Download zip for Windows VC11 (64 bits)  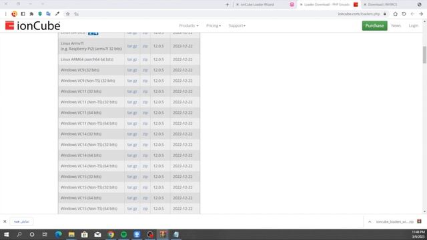click(145, 113)
